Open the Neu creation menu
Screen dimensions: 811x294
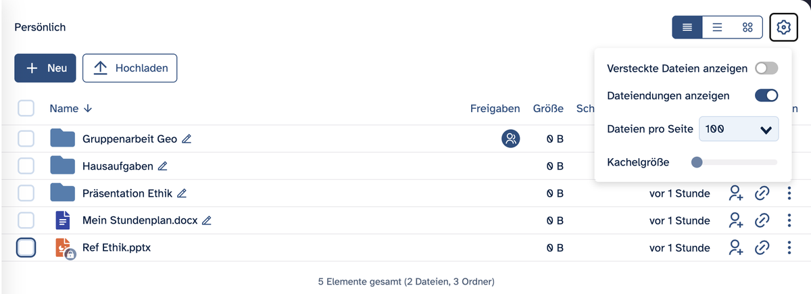[45, 68]
